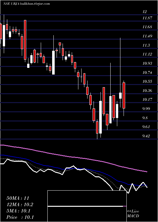The height and width of the screenshot is (222, 158).
Task: Click the 12 price axis label
Action: (145, 12)
